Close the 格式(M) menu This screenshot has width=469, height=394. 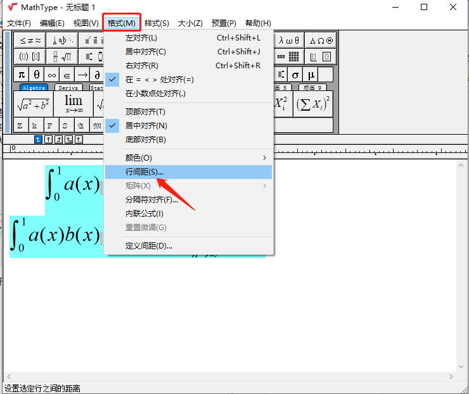click(122, 23)
